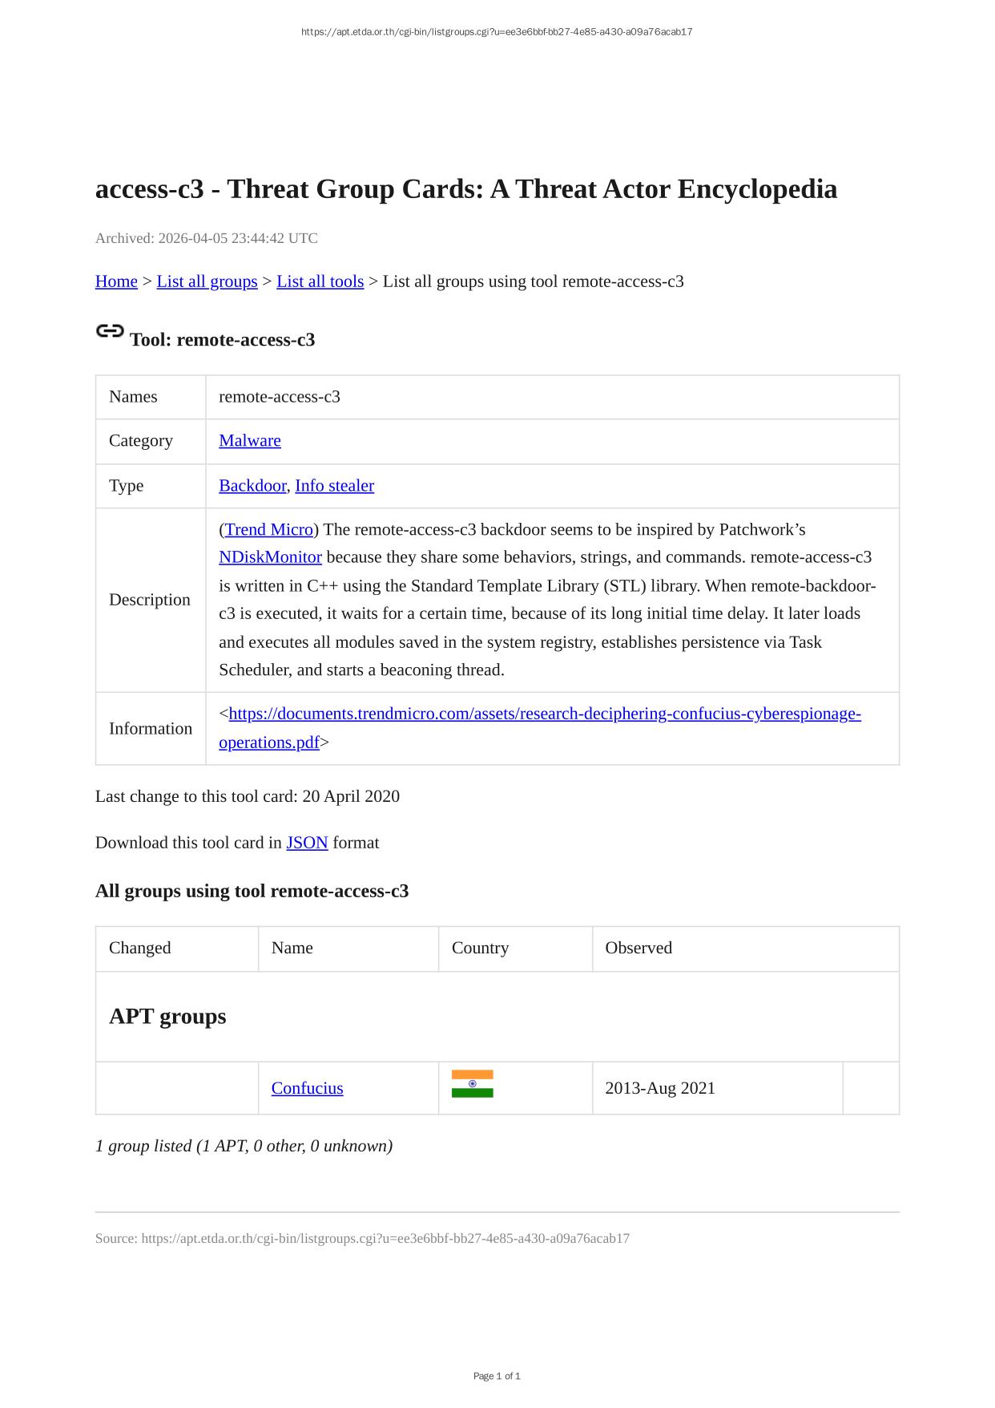Open the trendmicro.com research PDF link

pyautogui.click(x=545, y=714)
